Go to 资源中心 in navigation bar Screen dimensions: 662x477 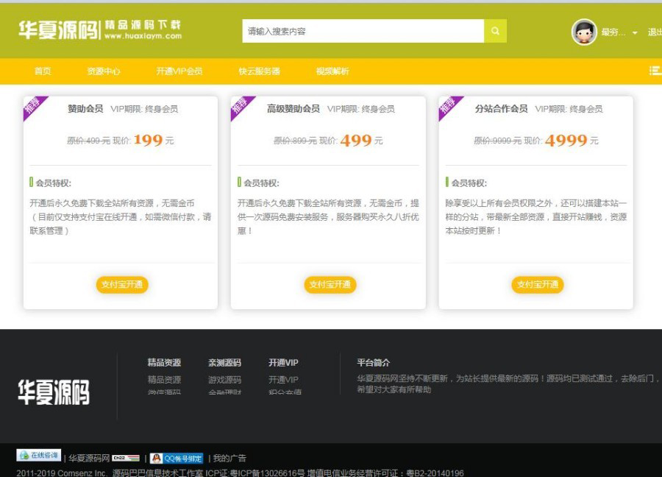[x=104, y=71]
